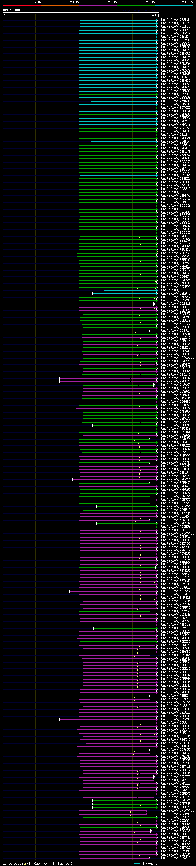Click hit label UniRef100_A4UQV4
This screenshot has width=196, height=866.
point(176,138)
